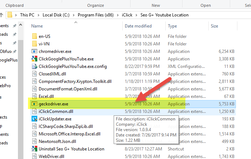Click the Clipboard ribbon group label

point(15,5)
